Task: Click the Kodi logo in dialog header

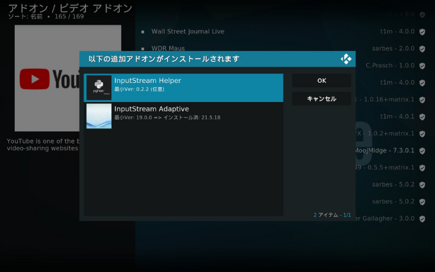Action: (x=345, y=59)
